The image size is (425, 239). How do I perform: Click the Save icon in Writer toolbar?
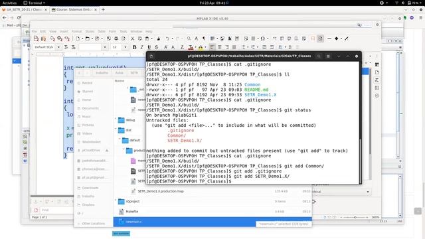[97, 39]
